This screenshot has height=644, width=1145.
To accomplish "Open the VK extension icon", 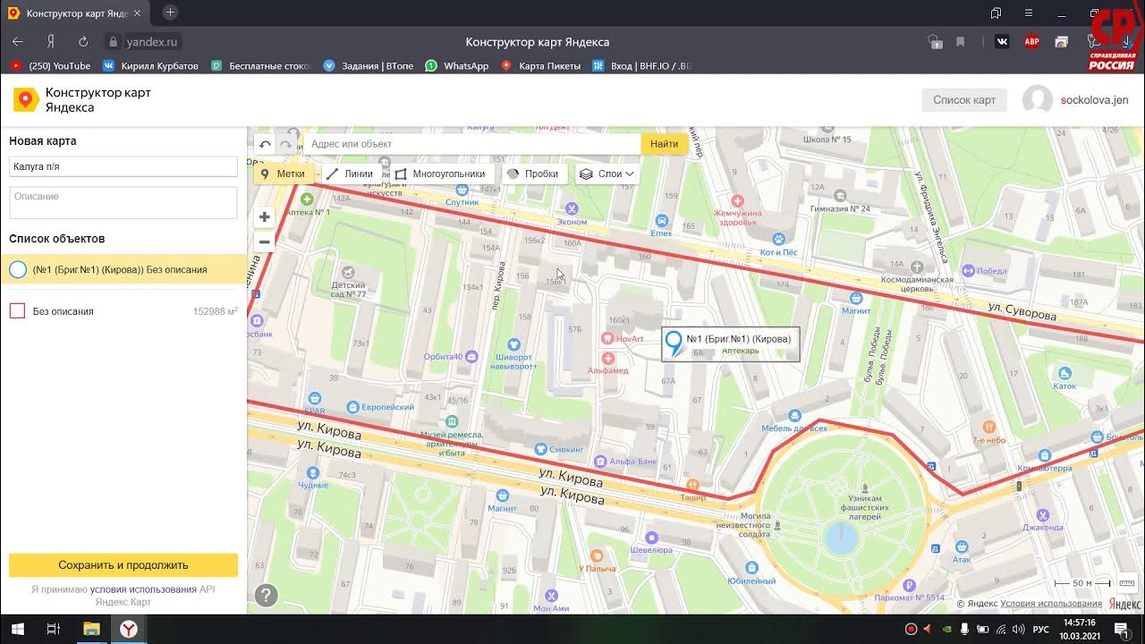I will [1002, 41].
